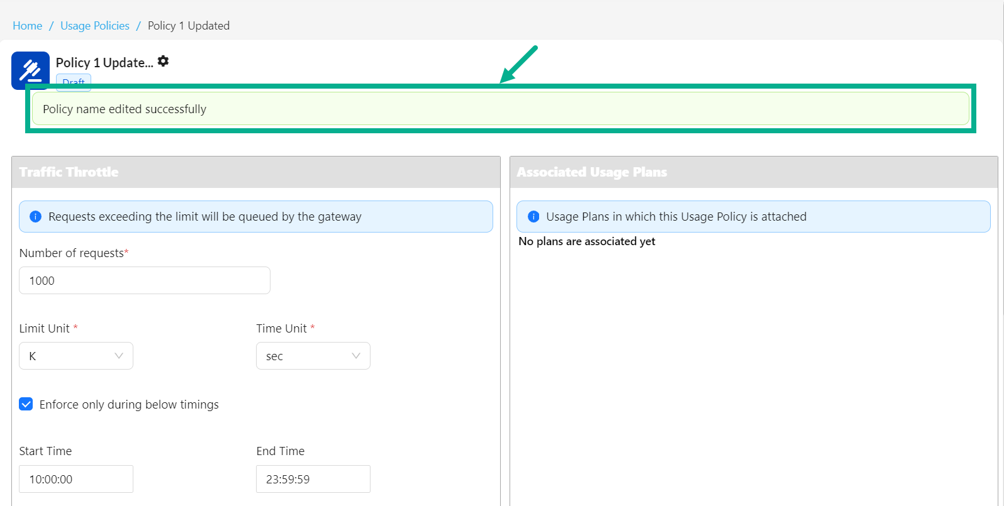Image resolution: width=1004 pixels, height=506 pixels.
Task: Click the Number of requests field
Action: [x=145, y=280]
